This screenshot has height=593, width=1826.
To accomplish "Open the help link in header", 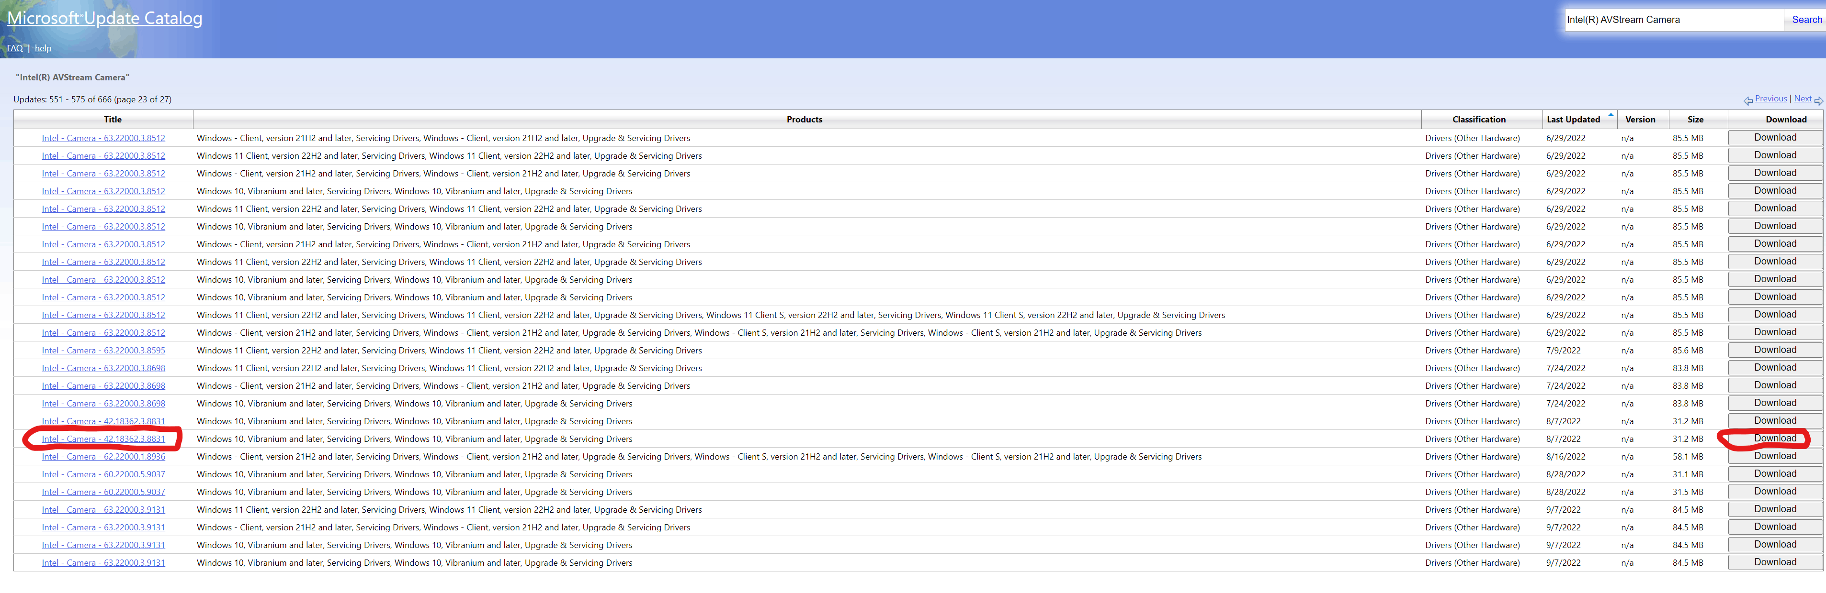I will click(43, 48).
